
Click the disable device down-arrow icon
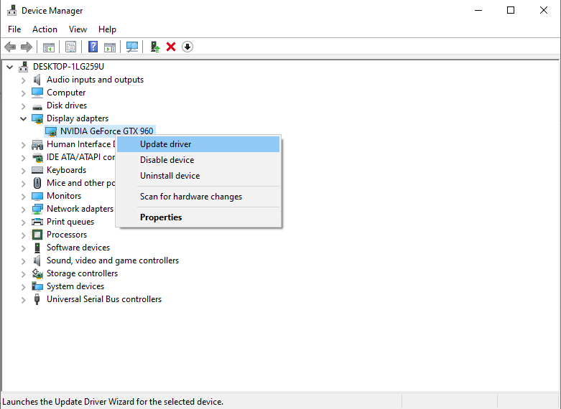click(x=187, y=47)
